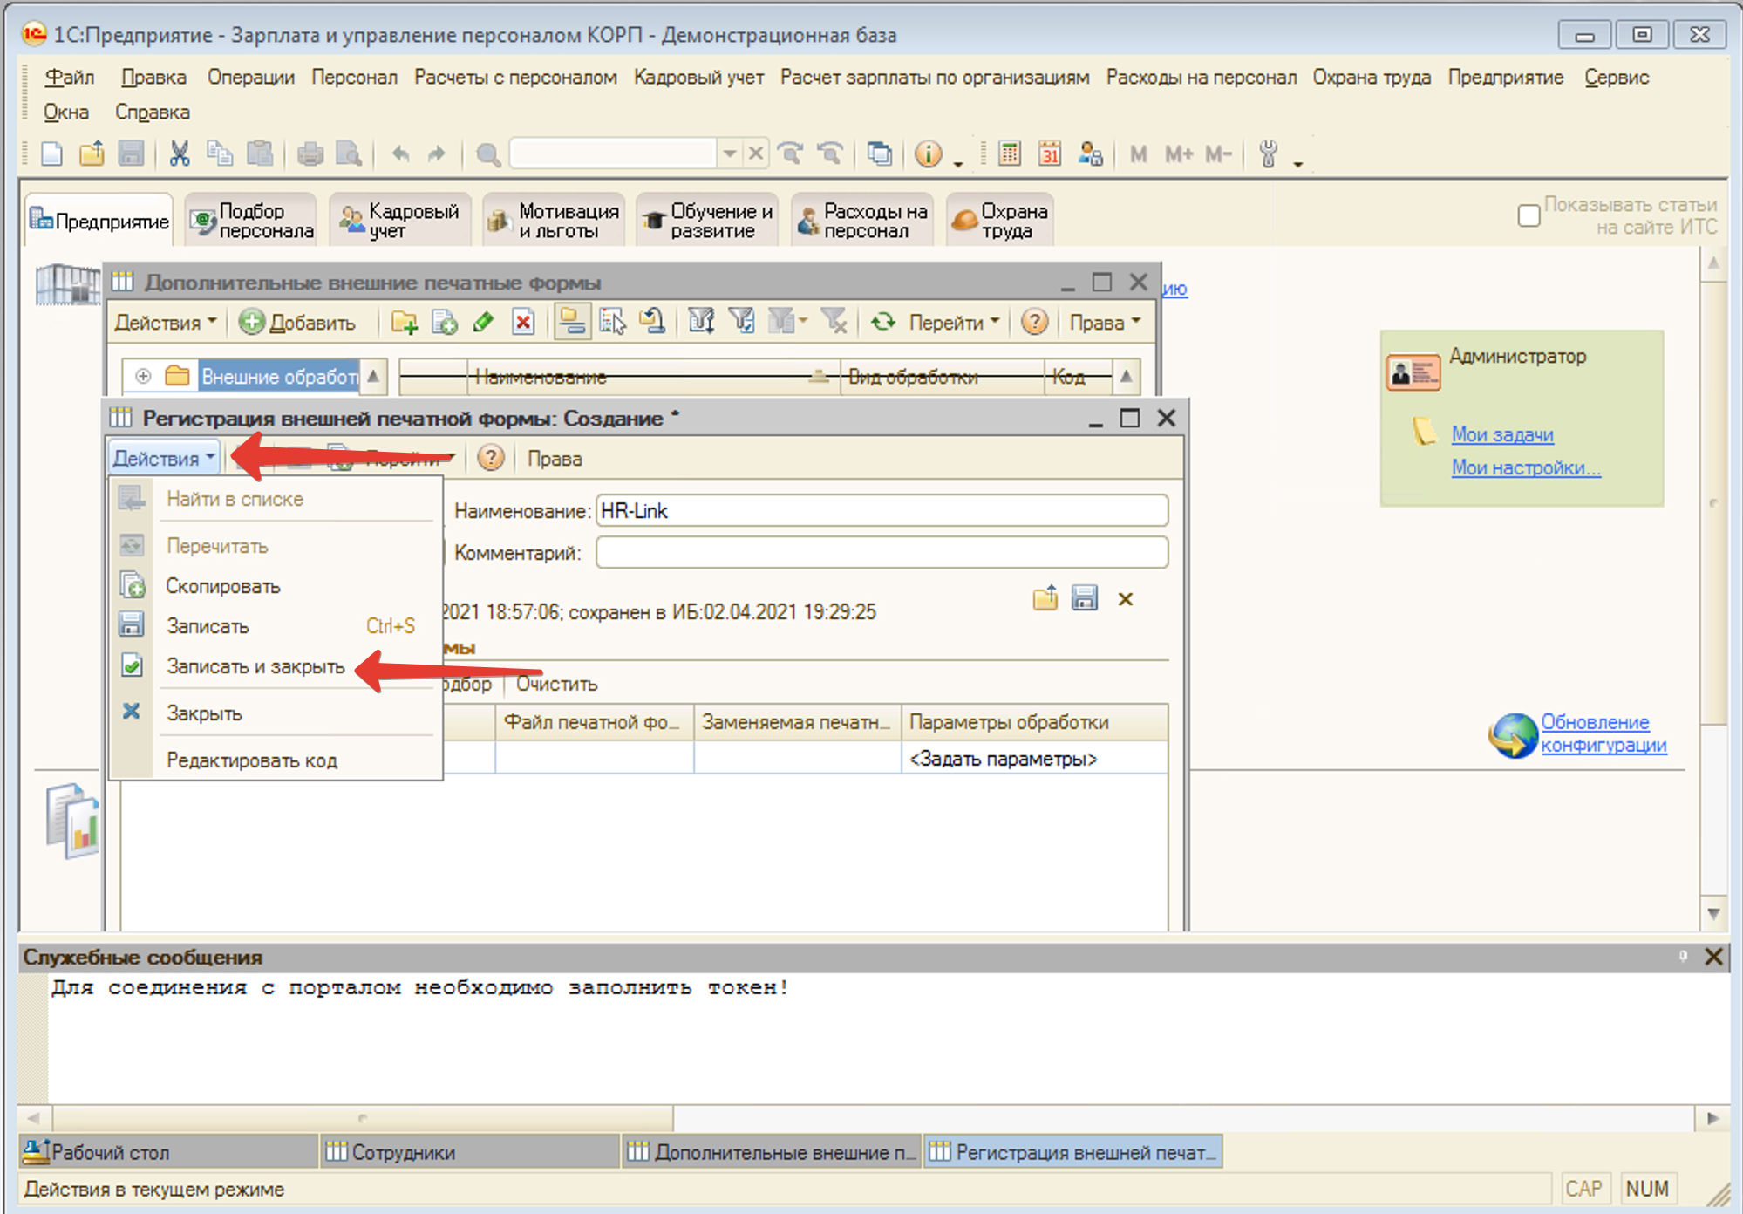Click the Find magnifier icon in main toolbar
The width and height of the screenshot is (1743, 1214).
488,155
